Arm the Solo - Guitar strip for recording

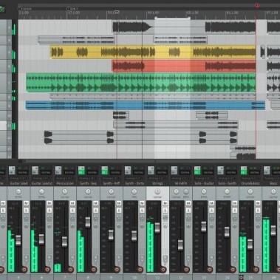pyautogui.click(x=210, y=269)
